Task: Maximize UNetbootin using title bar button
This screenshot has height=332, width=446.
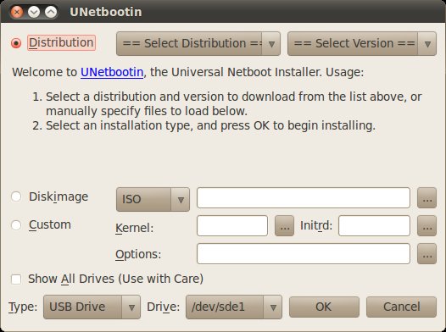Action: 51,12
